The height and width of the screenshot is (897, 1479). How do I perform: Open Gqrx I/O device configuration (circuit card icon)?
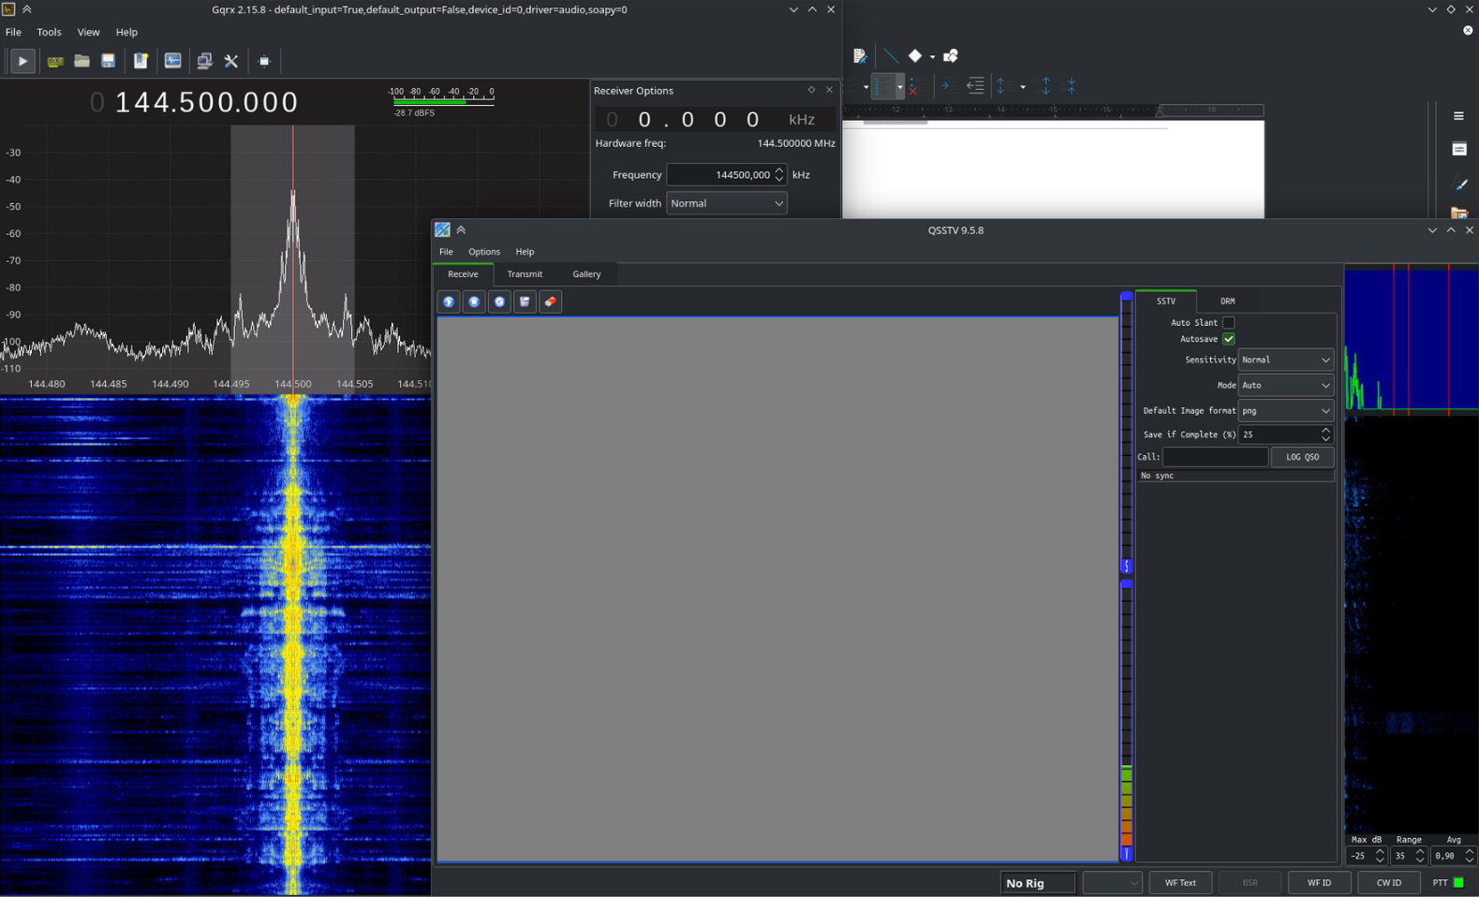click(55, 61)
